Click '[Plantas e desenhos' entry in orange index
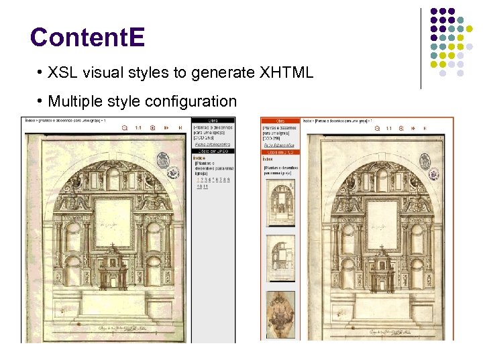Viewport: 483px width, 362px height. click(280, 170)
